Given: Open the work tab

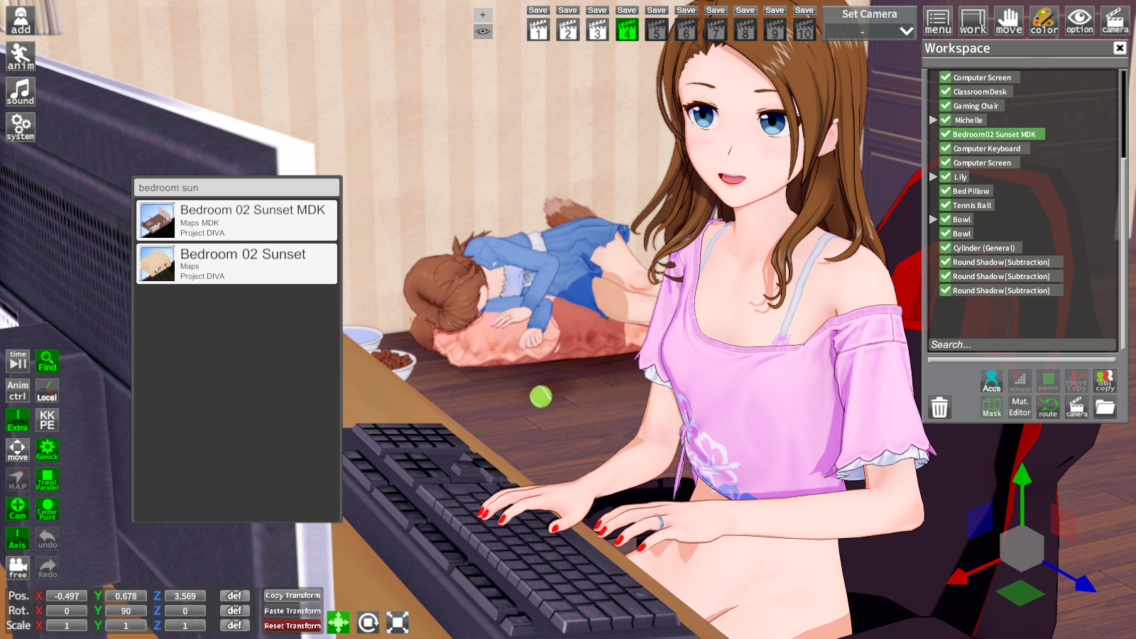Looking at the screenshot, I should tap(973, 21).
